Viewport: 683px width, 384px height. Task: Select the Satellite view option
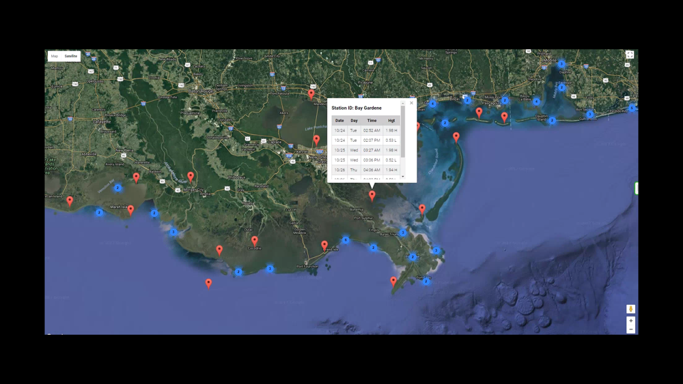point(71,56)
